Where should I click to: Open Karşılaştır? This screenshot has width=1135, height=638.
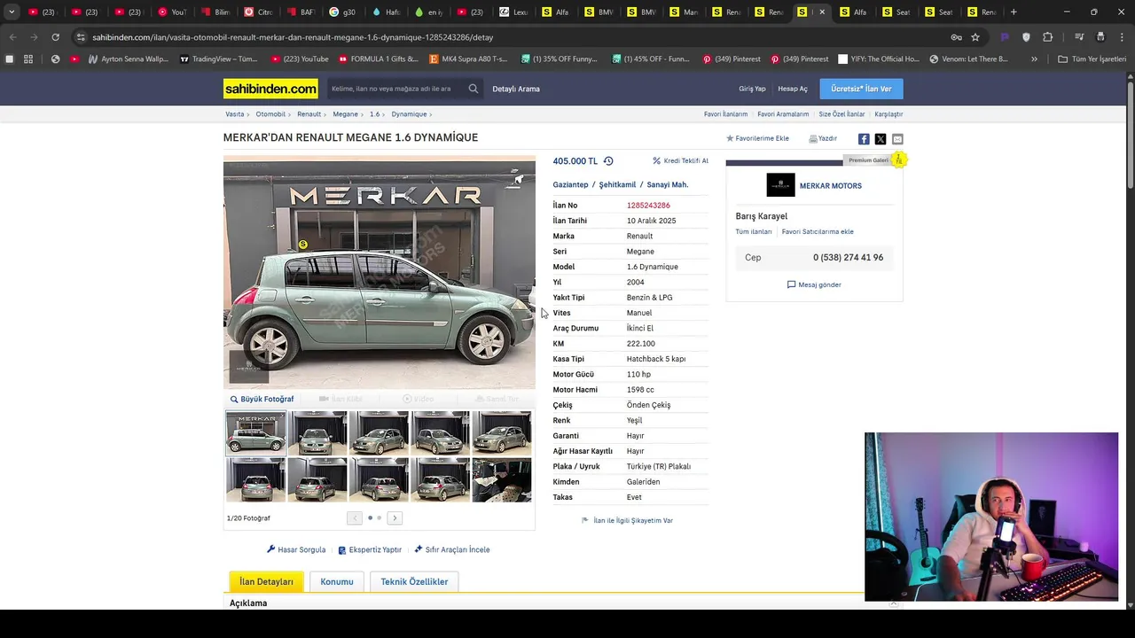pyautogui.click(x=888, y=114)
